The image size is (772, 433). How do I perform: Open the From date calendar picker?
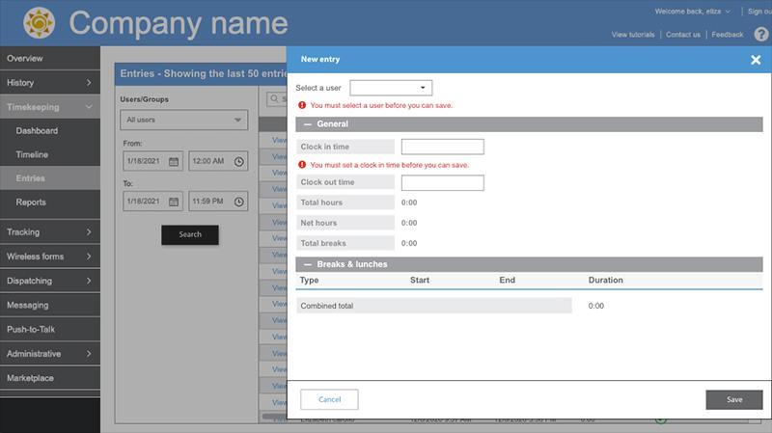pos(174,161)
